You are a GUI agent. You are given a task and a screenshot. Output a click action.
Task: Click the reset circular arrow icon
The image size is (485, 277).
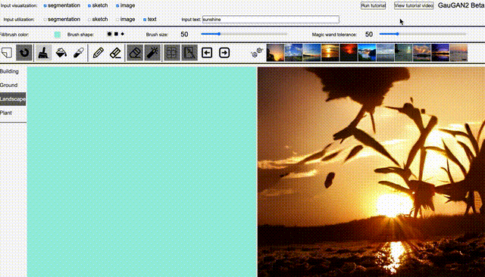pyautogui.click(x=23, y=53)
